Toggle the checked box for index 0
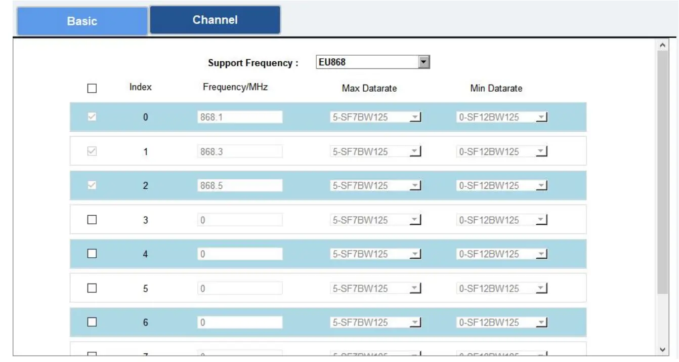Image resolution: width=679 pixels, height=362 pixels. [92, 117]
